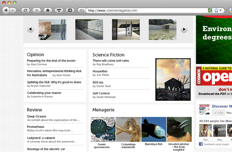This screenshot has width=232, height=152.
Task: Open the Review section heading
Action: point(34,110)
